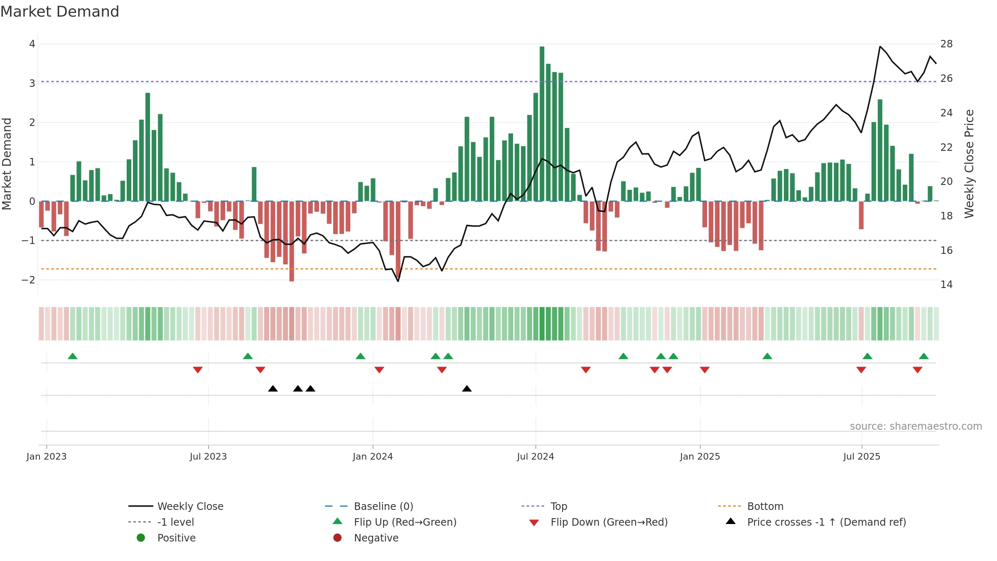Screen dimensions: 997x561
Task: Click the green Flip Up triangle in legend
Action: (338, 521)
